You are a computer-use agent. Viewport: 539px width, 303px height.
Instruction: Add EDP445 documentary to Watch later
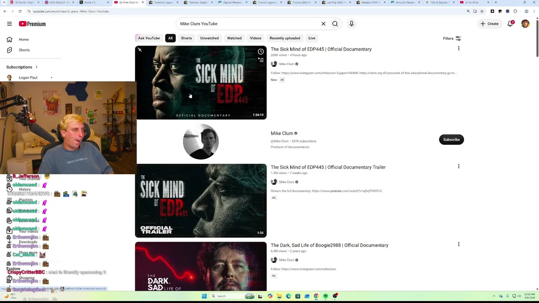click(x=261, y=52)
